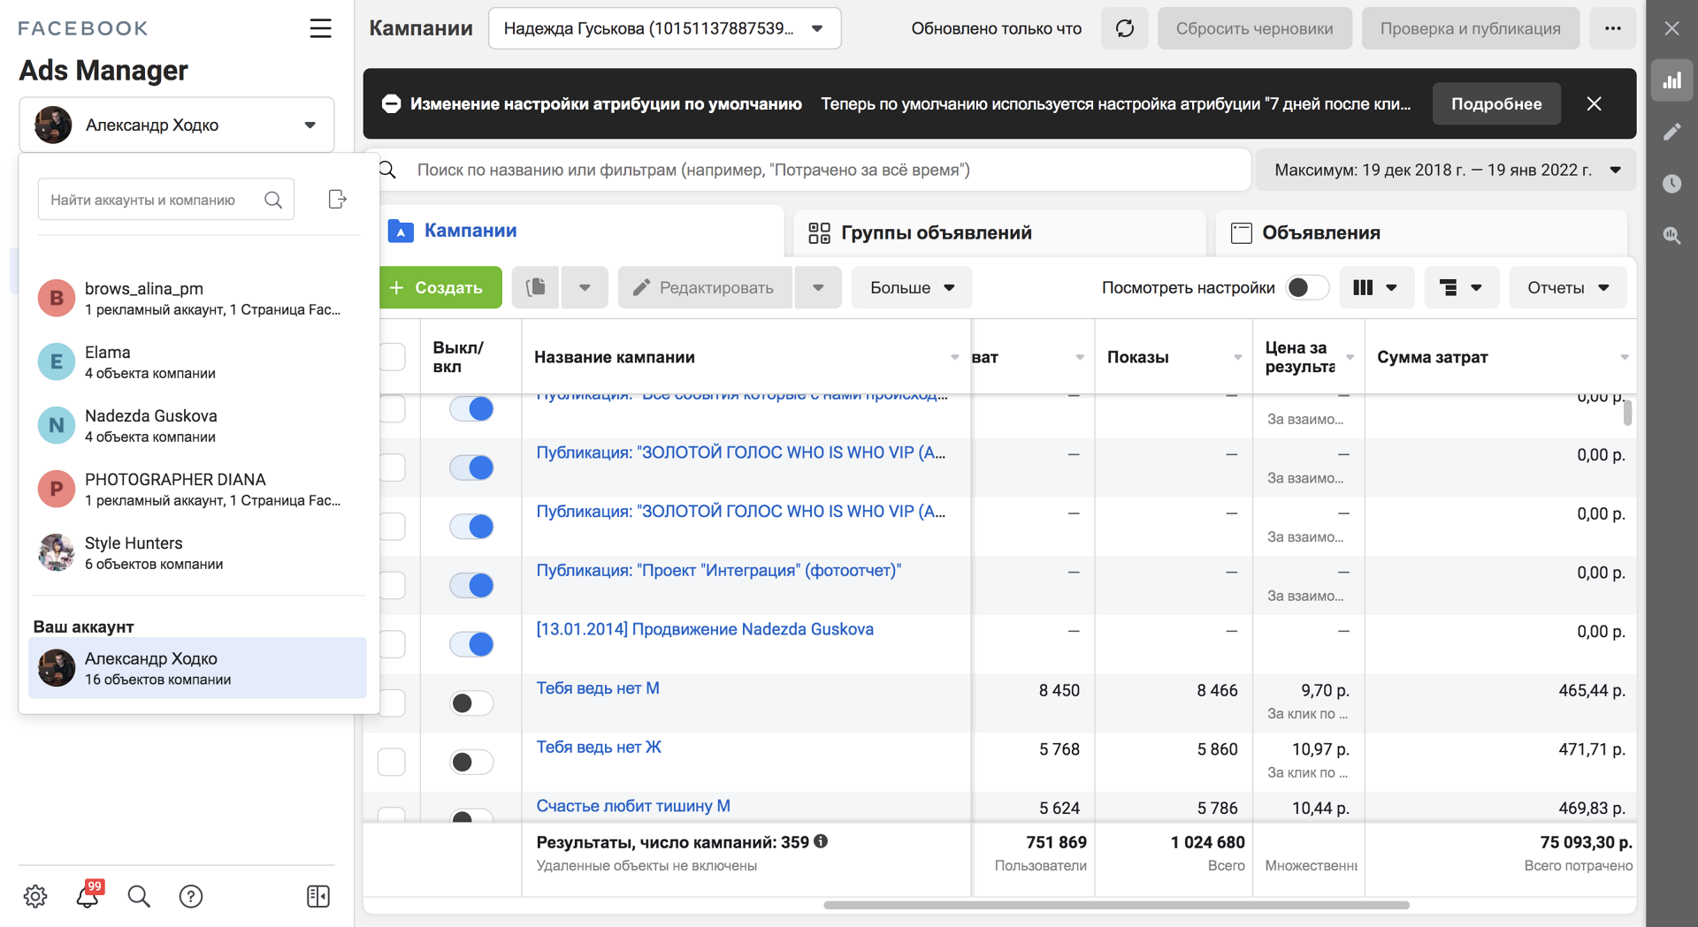Click the pencil edit icon in right rail
This screenshot has height=927, width=1698.
point(1671,132)
